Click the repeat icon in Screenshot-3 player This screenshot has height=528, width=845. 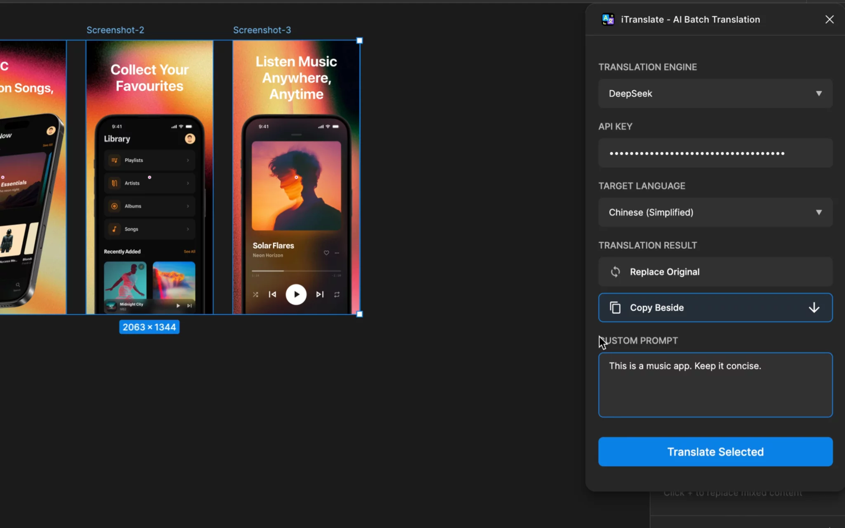[x=337, y=295]
